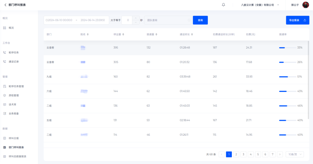Viewport: 313px width, 164px height.
Task: Open notifications bell icon
Action: point(223,5)
